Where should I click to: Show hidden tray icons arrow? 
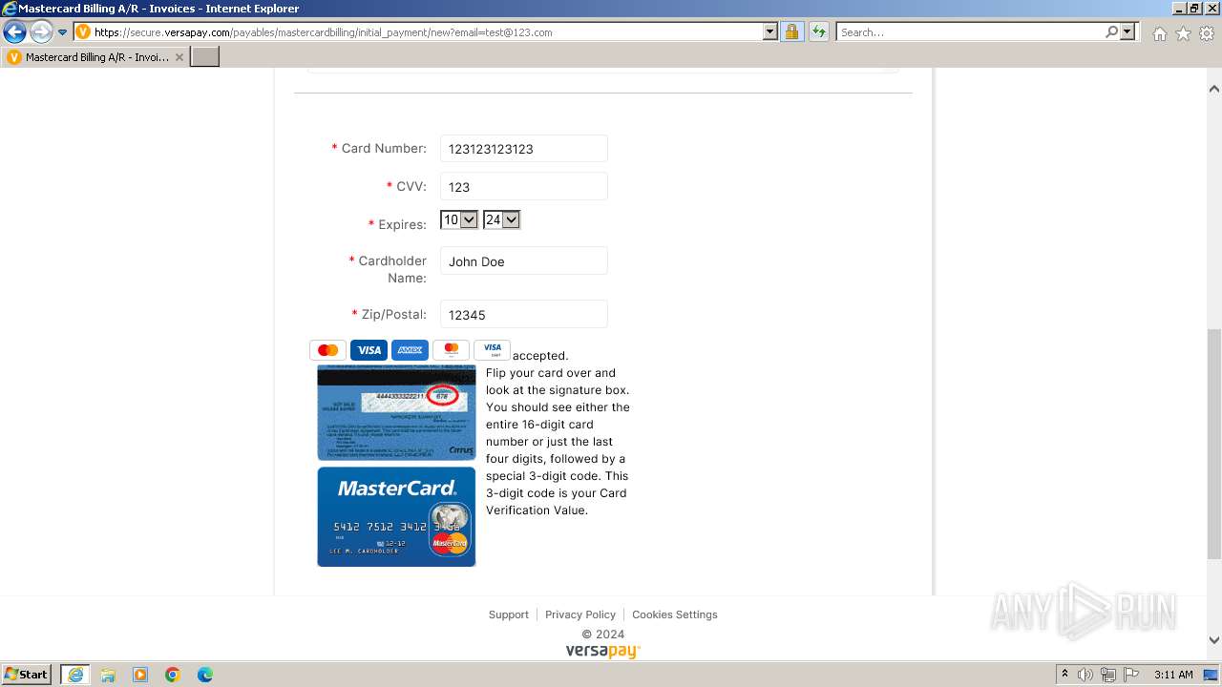[1064, 675]
